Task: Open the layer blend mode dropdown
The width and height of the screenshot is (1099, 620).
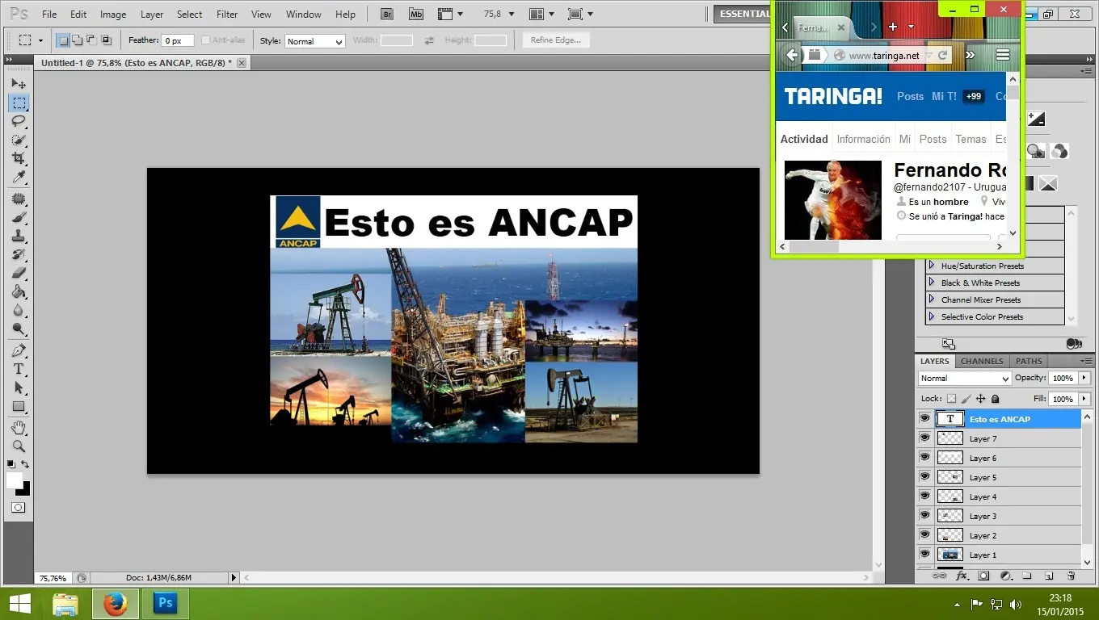Action: pyautogui.click(x=965, y=378)
